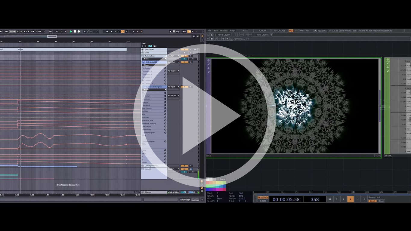Click the FORUM link button
This screenshot has width=411, height=231.
tap(262, 31)
